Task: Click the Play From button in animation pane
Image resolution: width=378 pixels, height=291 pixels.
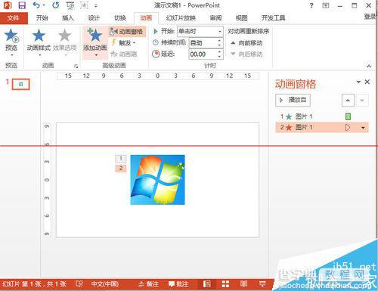Action: 293,101
